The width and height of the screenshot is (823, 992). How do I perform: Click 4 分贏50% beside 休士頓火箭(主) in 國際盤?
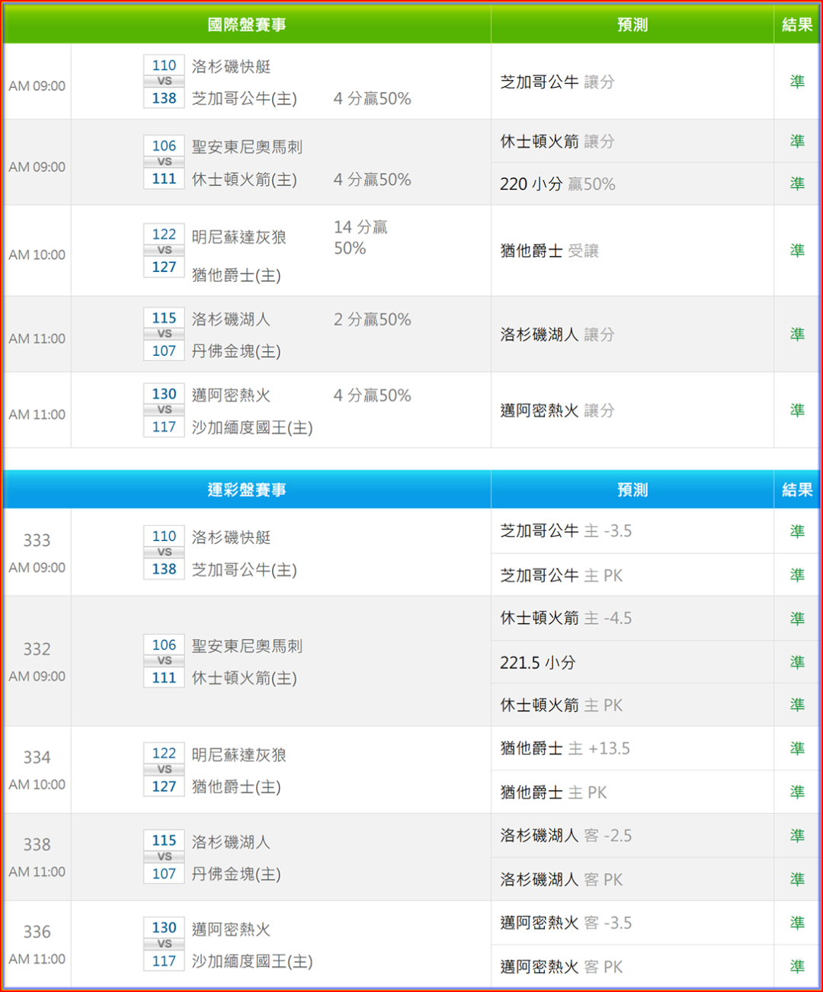point(372,180)
